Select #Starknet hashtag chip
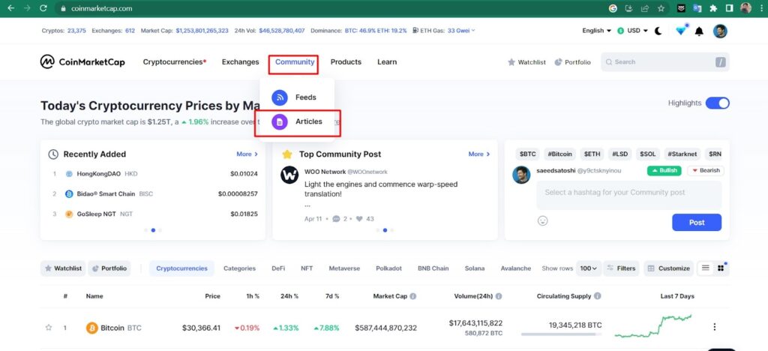The height and width of the screenshot is (351, 768). click(682, 154)
